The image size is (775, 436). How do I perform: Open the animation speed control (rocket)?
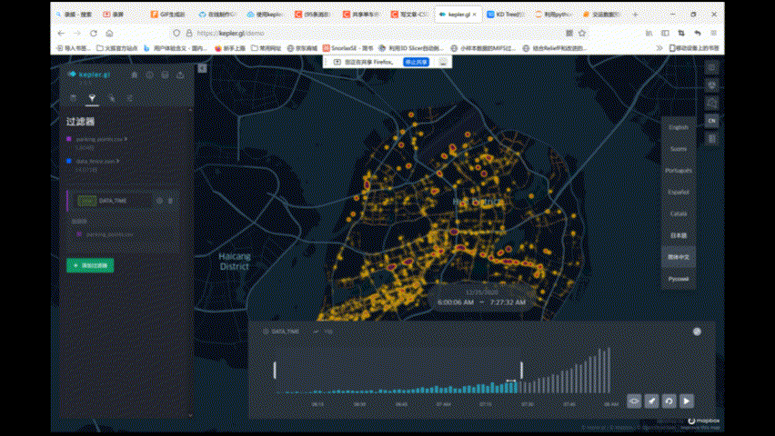tap(652, 401)
